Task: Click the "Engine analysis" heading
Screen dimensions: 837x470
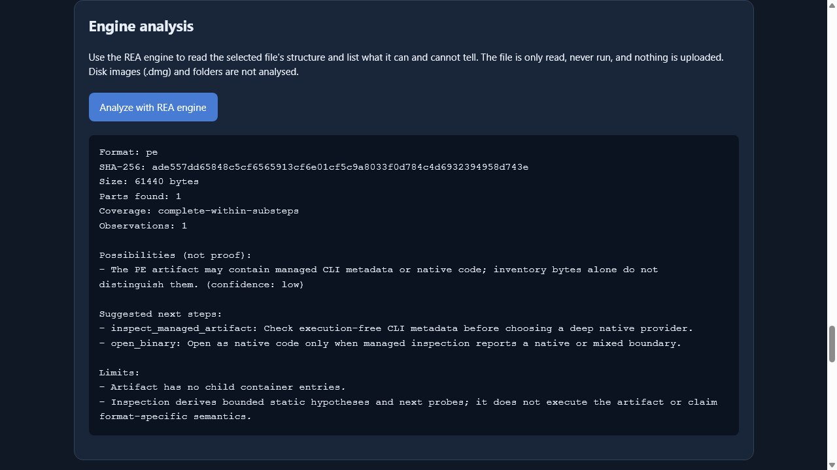Action: click(141, 26)
